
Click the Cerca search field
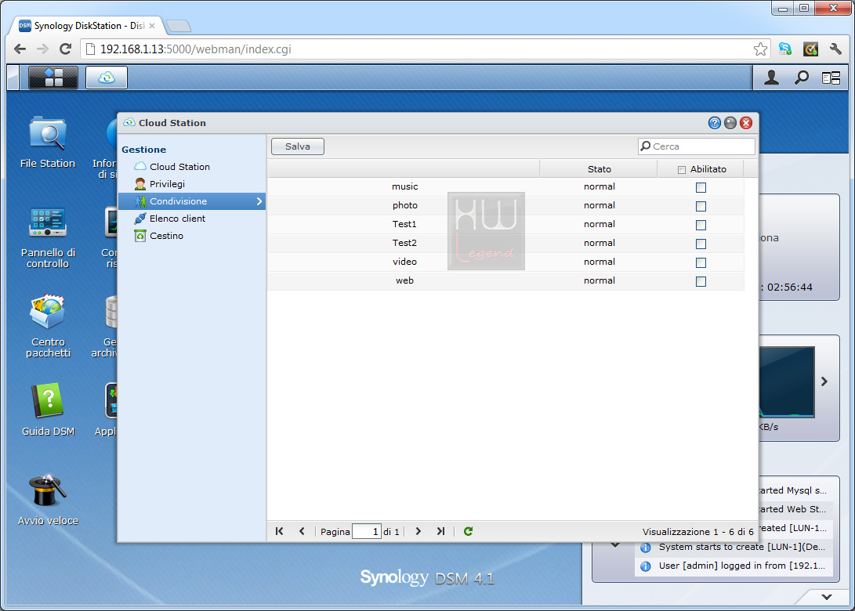coord(697,146)
